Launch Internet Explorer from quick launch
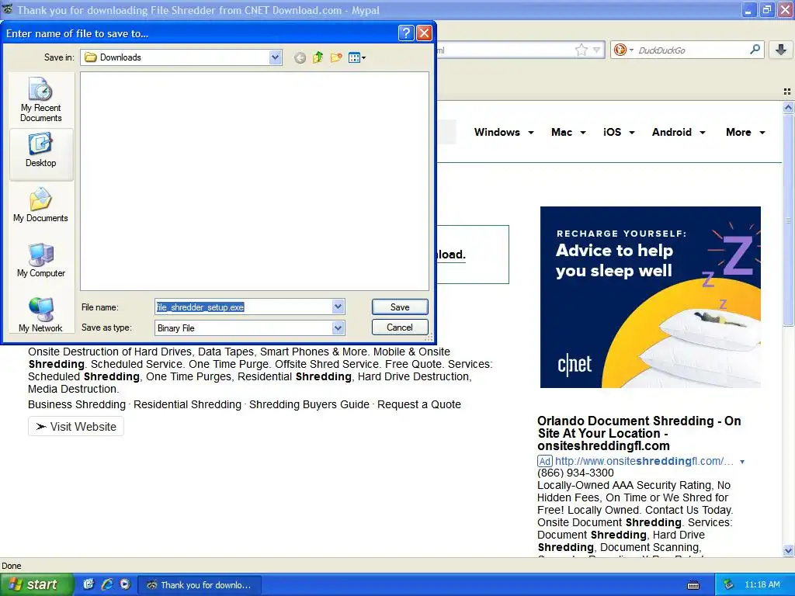Image resolution: width=795 pixels, height=596 pixels. pos(107,584)
